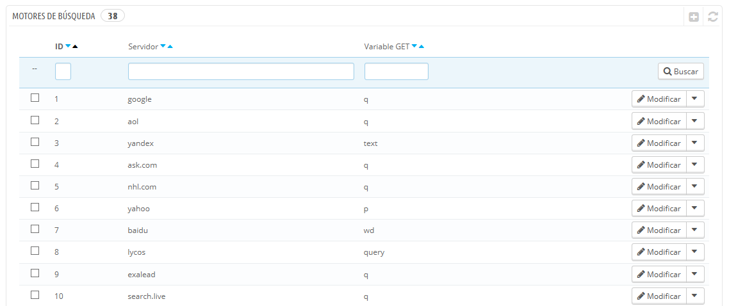The width and height of the screenshot is (729, 306).
Task: Select the yandex row checkbox
Action: pos(35,141)
